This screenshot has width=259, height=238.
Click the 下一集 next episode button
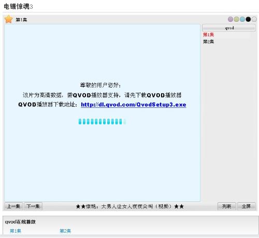[33, 206]
